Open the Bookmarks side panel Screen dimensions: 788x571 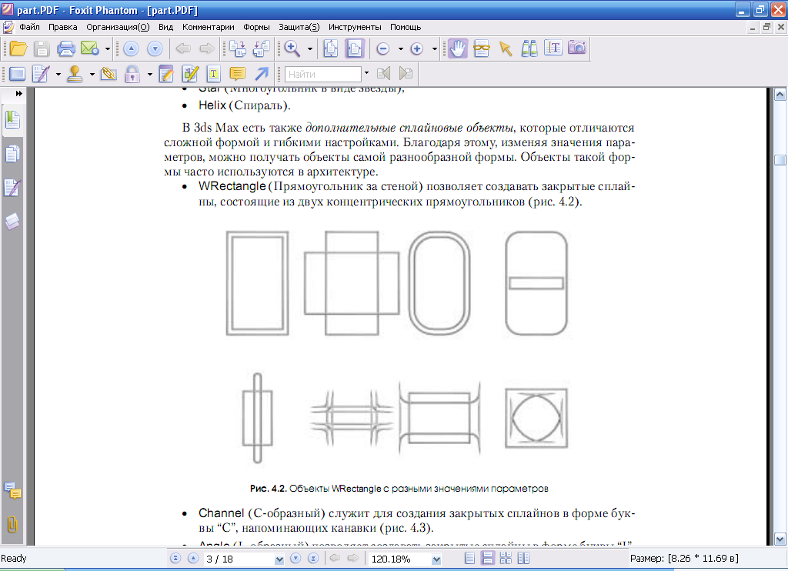tap(12, 121)
